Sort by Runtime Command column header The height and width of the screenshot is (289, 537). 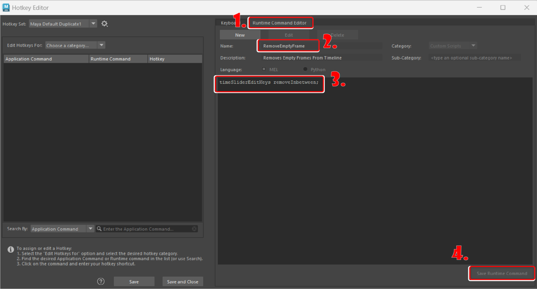(118, 59)
